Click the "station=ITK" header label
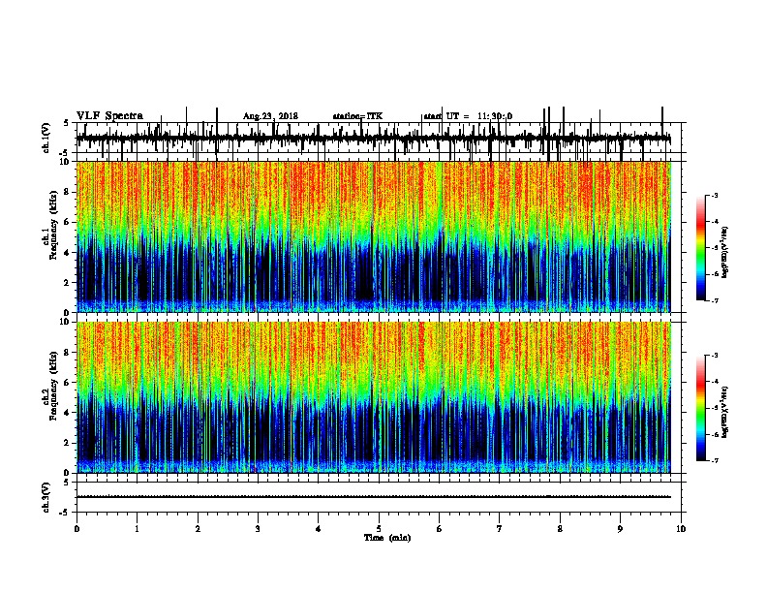Screen dimensions: 767x593 pyautogui.click(x=357, y=116)
